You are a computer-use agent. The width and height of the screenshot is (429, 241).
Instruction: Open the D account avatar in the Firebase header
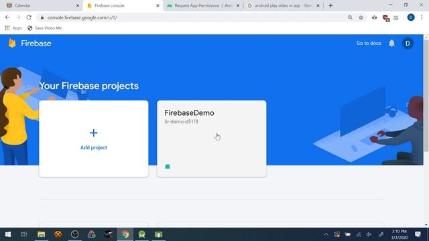[x=408, y=43]
